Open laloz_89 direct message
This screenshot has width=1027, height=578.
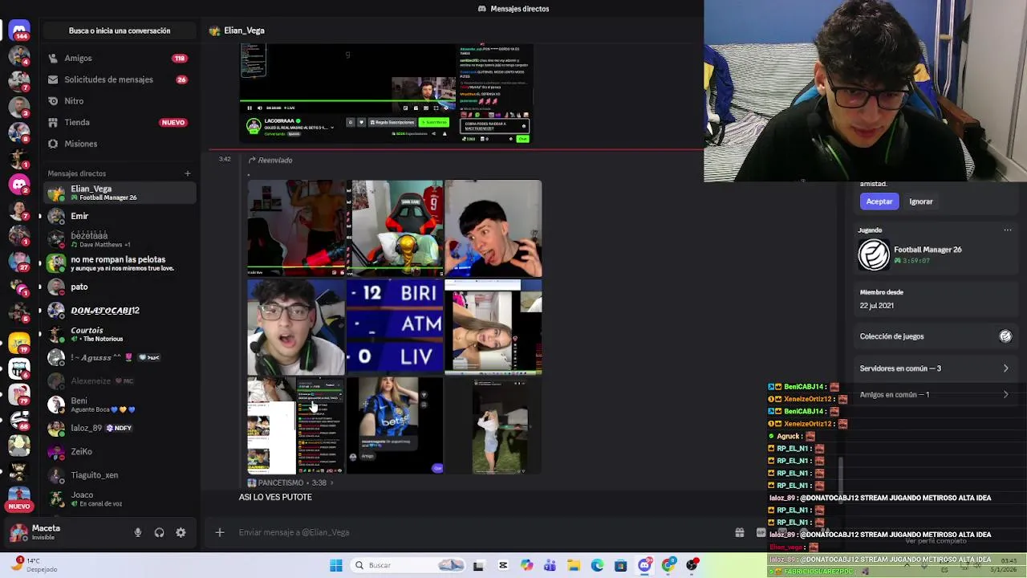click(x=119, y=428)
